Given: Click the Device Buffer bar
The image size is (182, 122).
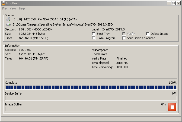Looking at the screenshot, I should [91, 98].
